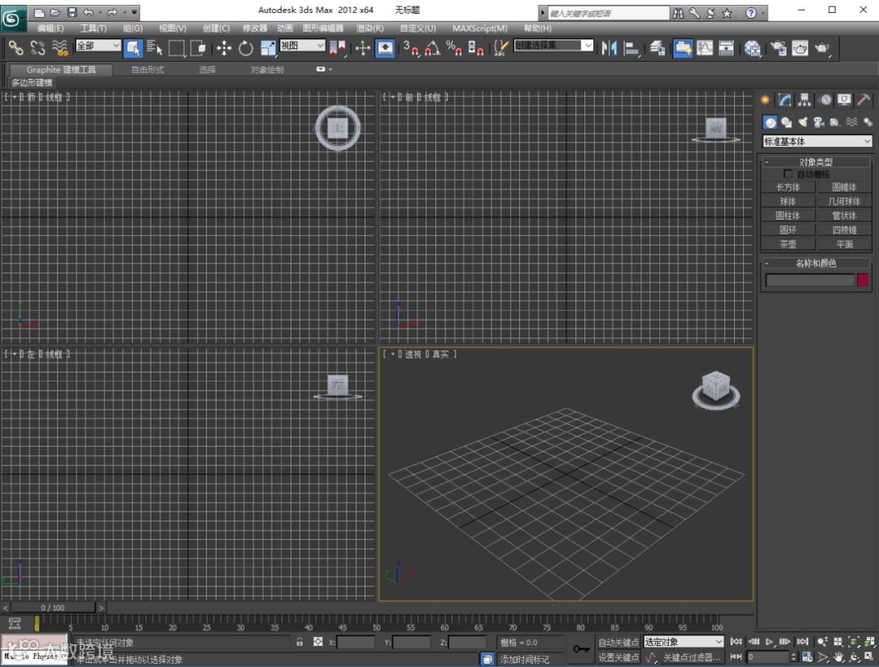The width and height of the screenshot is (879, 667).
Task: Open the 全部 selection filter dropdown
Action: [x=98, y=46]
